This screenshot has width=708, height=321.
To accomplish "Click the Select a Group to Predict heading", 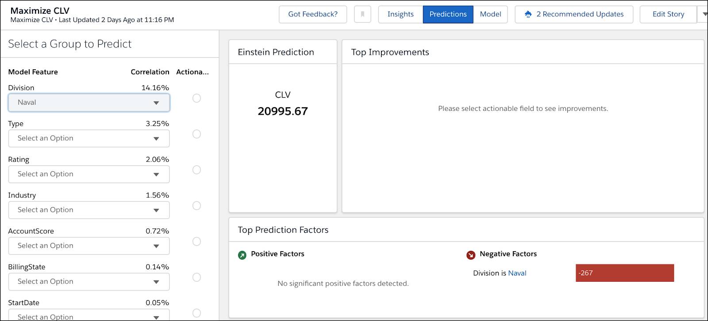I will pos(70,44).
